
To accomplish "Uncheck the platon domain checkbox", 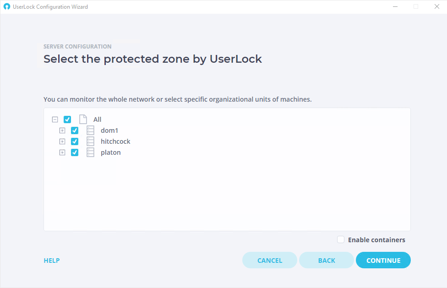I will click(x=75, y=152).
